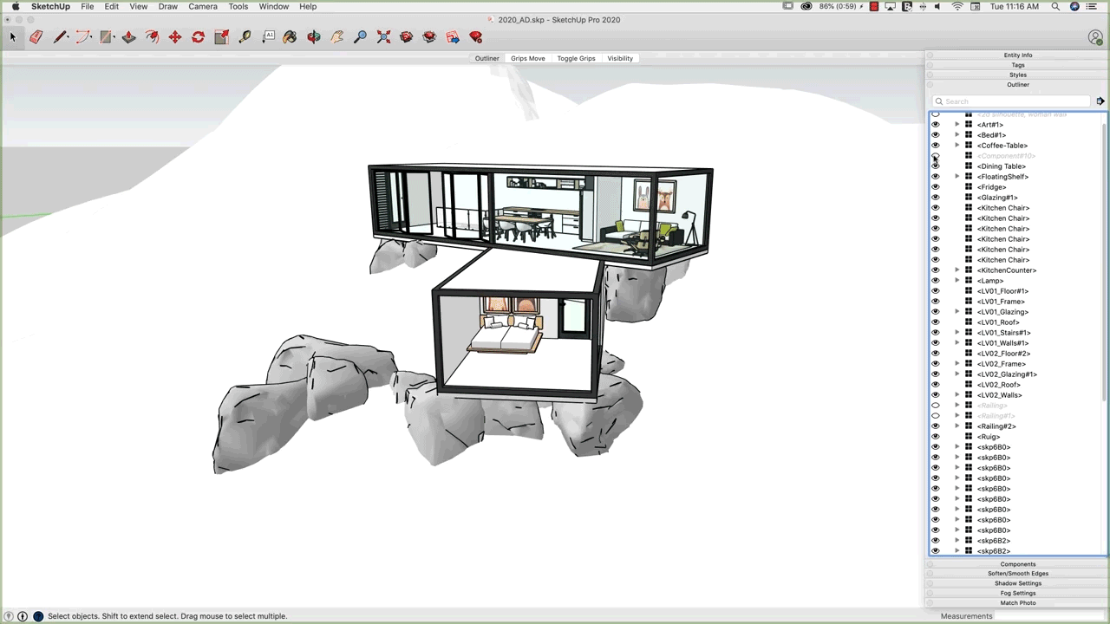Expand the FloatingShelf entry
The width and height of the screenshot is (1110, 624).
coord(957,177)
